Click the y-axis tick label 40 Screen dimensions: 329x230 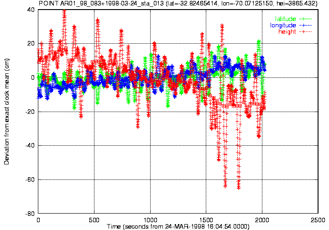point(31,10)
